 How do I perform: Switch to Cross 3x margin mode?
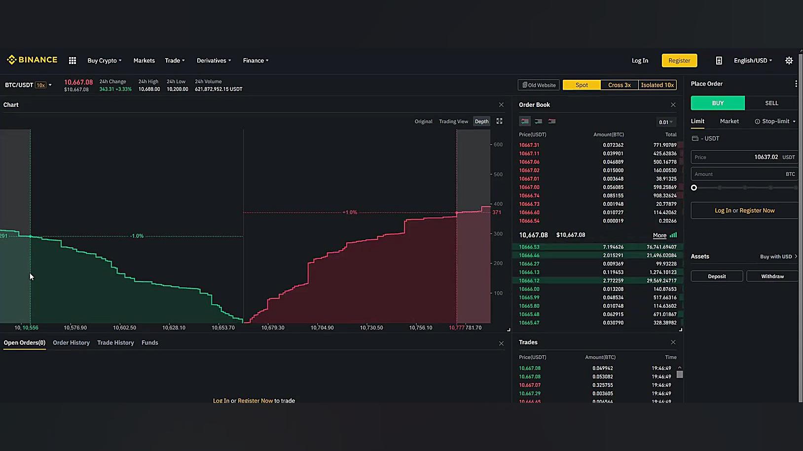(x=620, y=85)
